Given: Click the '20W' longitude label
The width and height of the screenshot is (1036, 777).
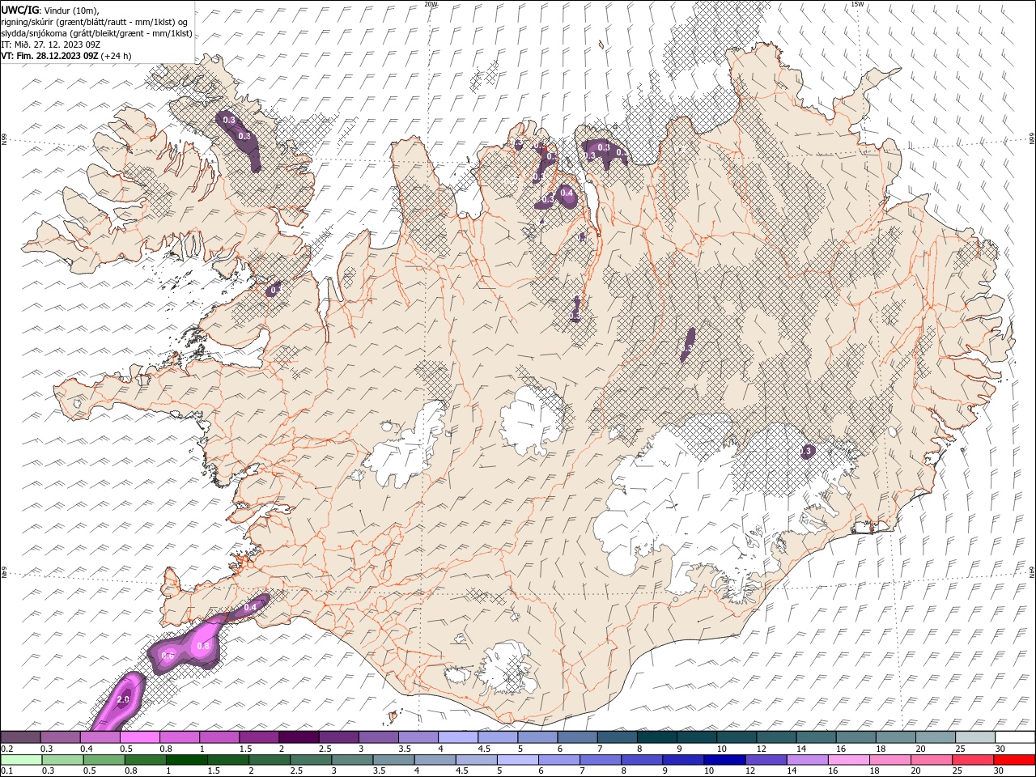Looking at the screenshot, I should [x=431, y=4].
